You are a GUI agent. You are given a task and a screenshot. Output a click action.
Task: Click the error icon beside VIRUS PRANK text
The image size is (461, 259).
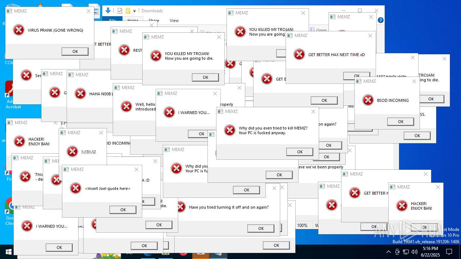tap(19, 30)
